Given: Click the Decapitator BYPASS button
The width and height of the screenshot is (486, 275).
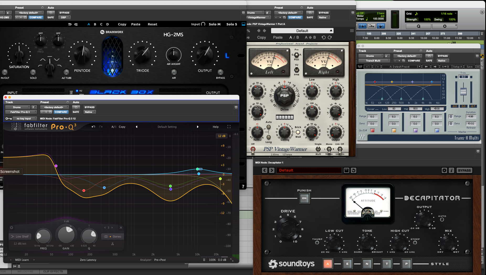Looking at the screenshot, I should pyautogui.click(x=464, y=170).
